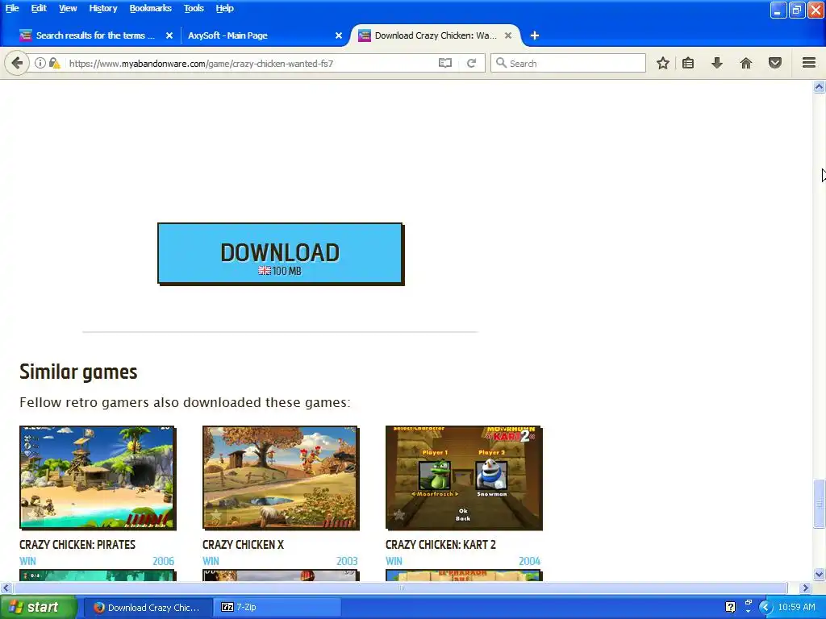
Task: Go to the Firefox home page icon
Action: [746, 63]
